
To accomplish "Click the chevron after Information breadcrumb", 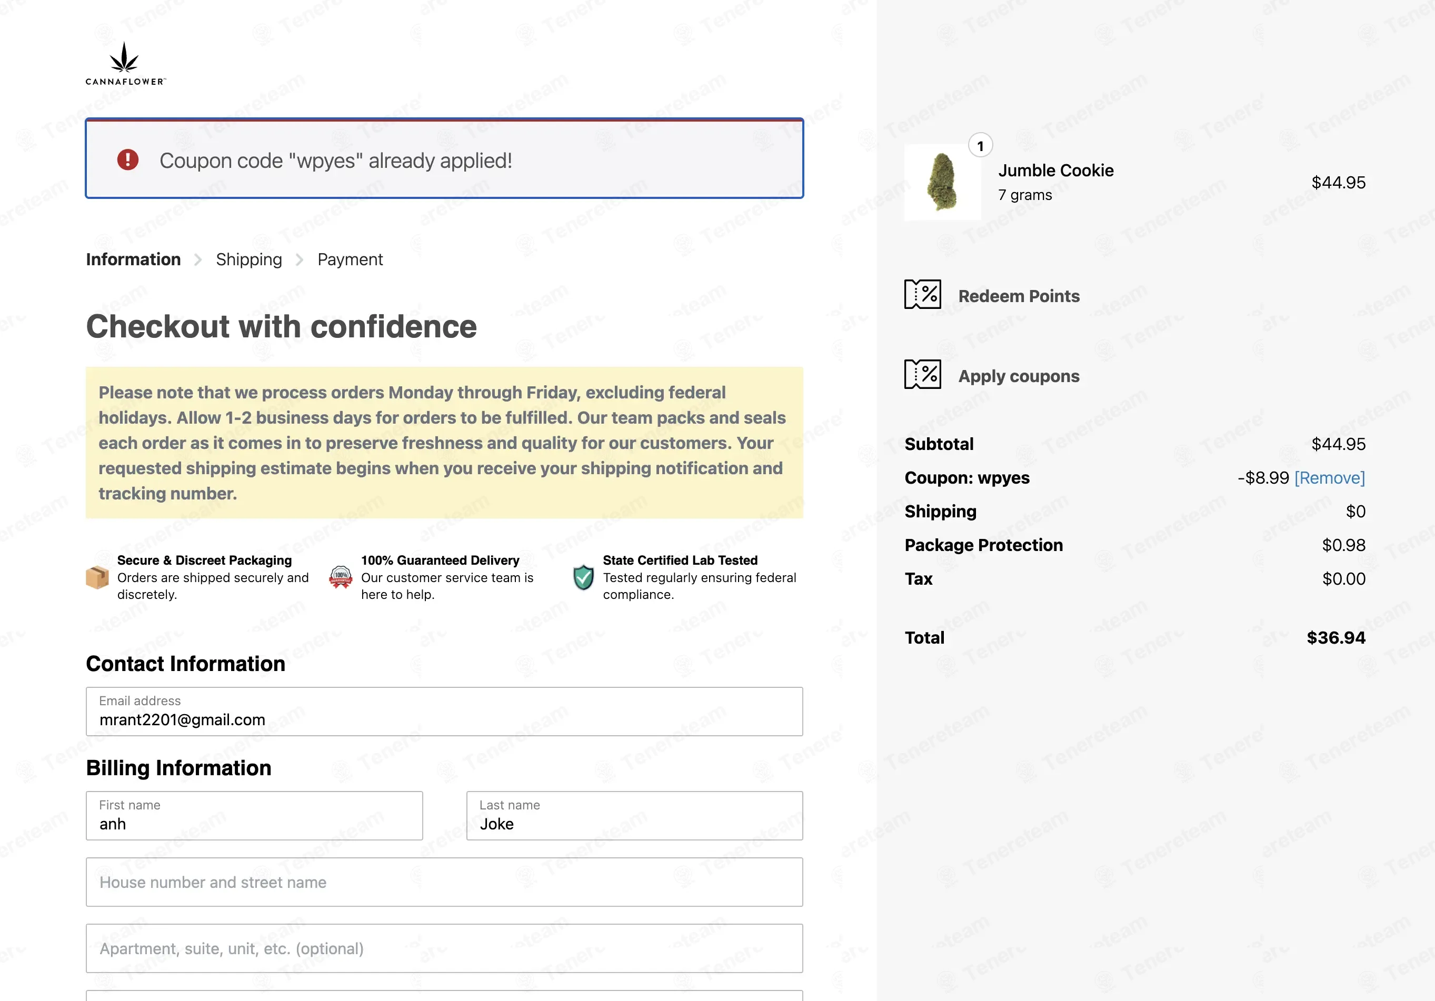I will click(198, 259).
